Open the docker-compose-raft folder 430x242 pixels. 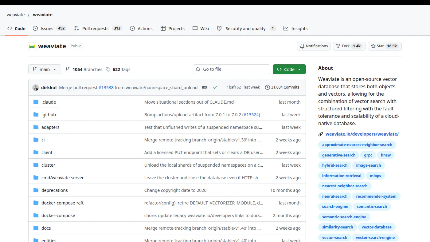(62, 203)
